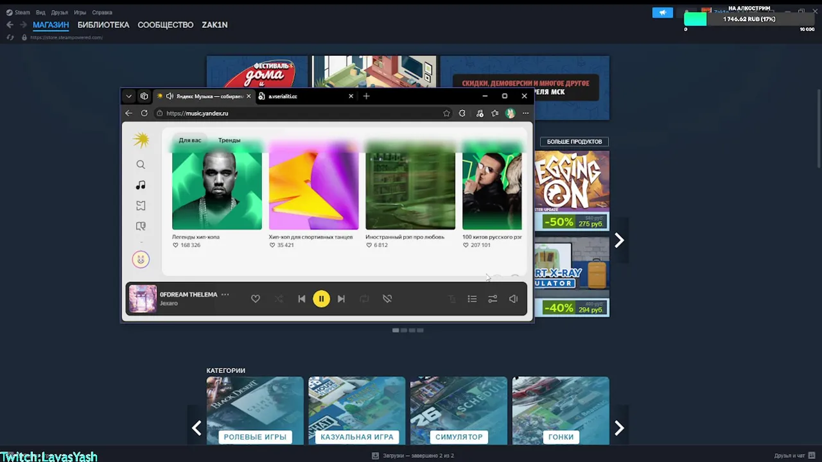Like the playlist with 35 421 likes
This screenshot has width=822, height=462.
pyautogui.click(x=272, y=245)
